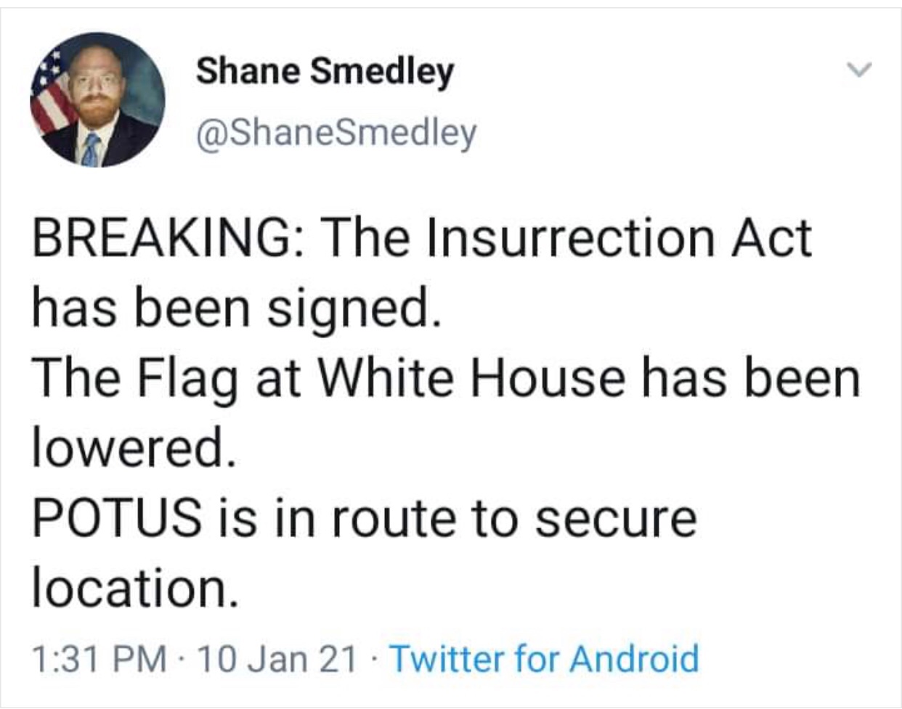
Task: Click the Twitter for Android source link
Action: point(545,659)
